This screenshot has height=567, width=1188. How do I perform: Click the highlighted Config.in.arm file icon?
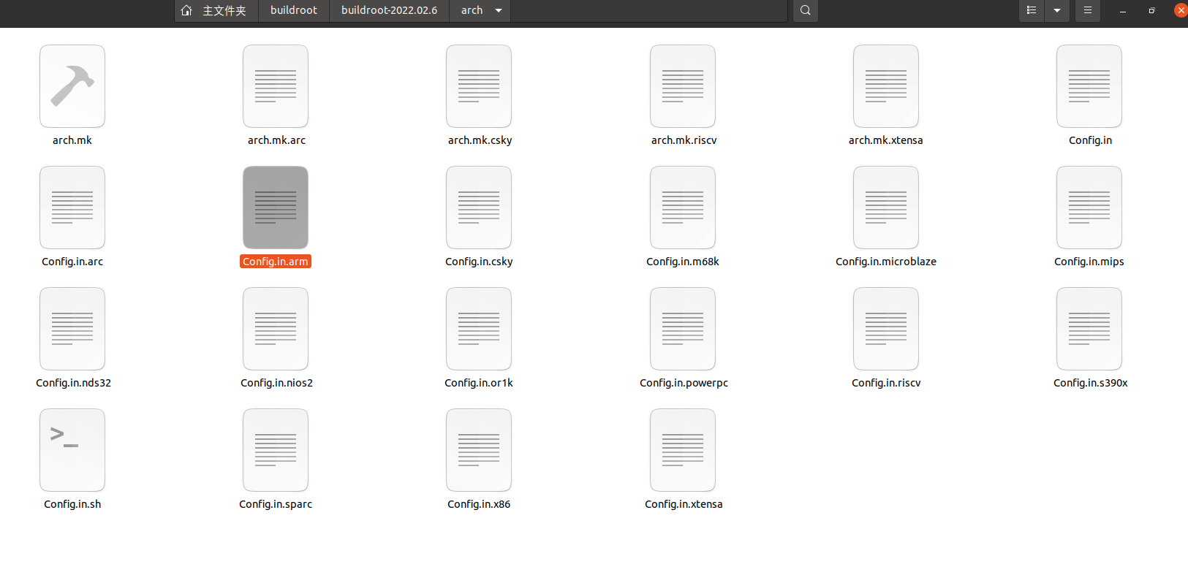click(x=276, y=208)
